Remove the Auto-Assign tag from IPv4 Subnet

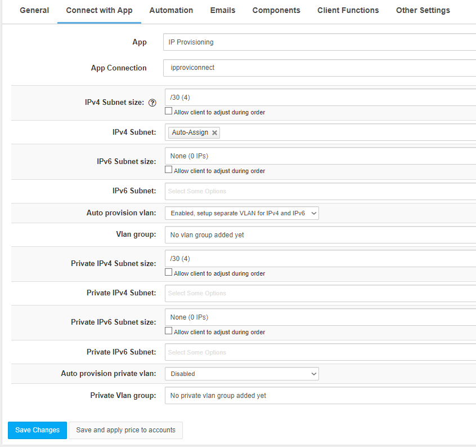(x=214, y=132)
